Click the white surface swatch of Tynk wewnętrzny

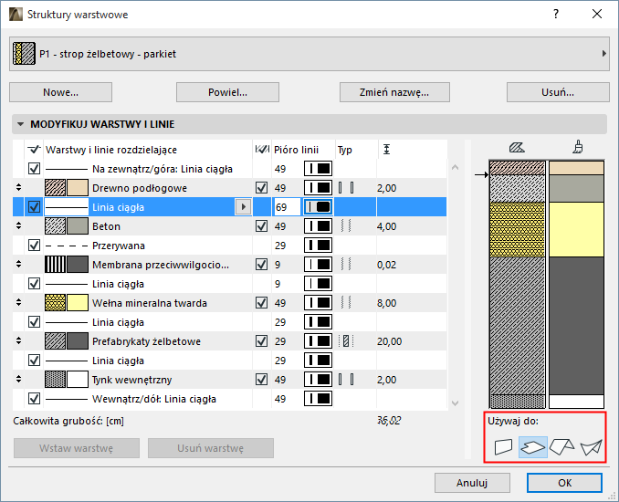[x=78, y=380]
